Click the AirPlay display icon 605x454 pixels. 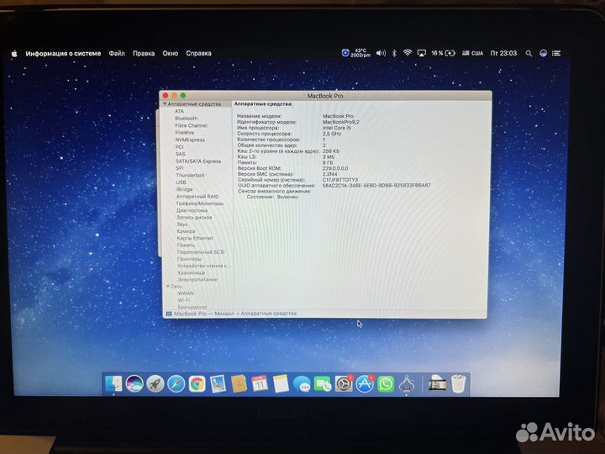click(421, 53)
